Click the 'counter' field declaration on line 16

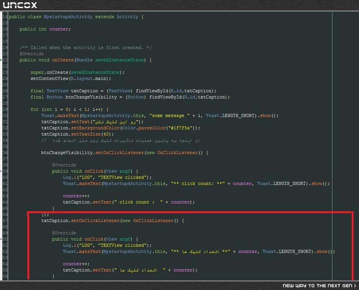tap(59, 29)
